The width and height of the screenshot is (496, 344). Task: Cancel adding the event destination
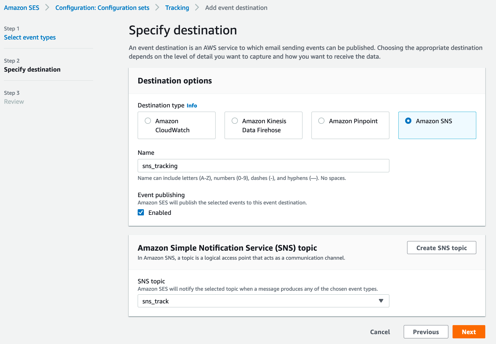pyautogui.click(x=380, y=332)
